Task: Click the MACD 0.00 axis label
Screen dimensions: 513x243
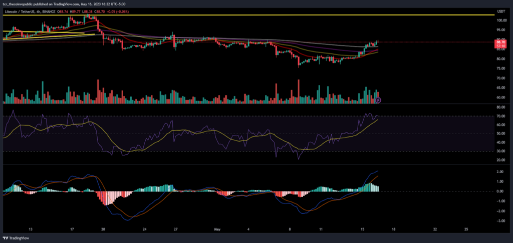Action: 500,191
